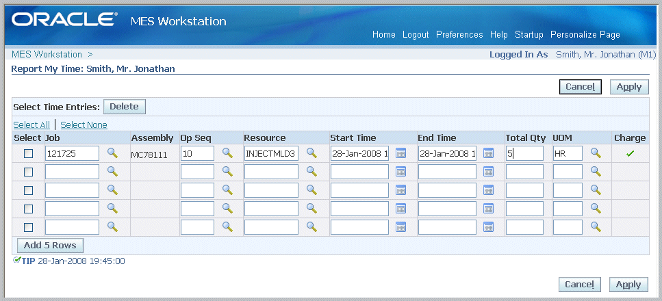The height and width of the screenshot is (301, 662).
Task: Click upper Cancel button above table
Action: point(580,87)
